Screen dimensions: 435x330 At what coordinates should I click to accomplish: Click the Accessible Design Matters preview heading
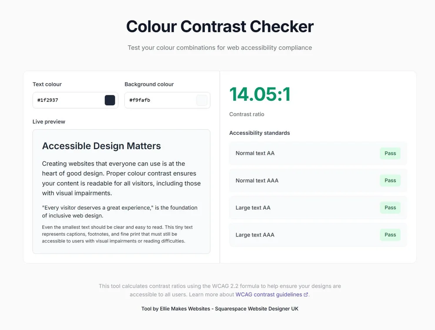coord(101,146)
